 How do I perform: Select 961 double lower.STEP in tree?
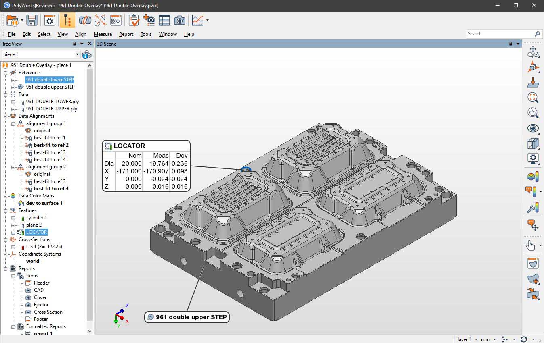pyautogui.click(x=50, y=80)
